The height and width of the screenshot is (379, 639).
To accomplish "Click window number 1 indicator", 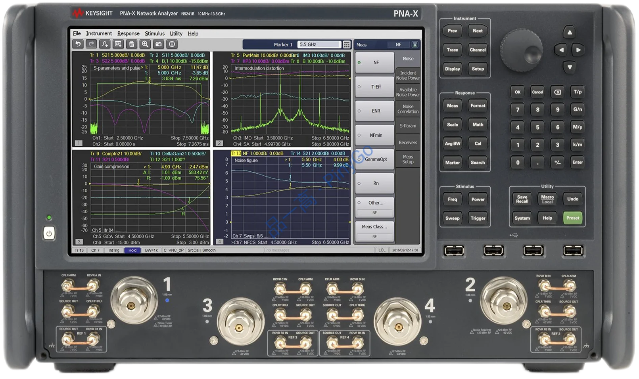I will tap(79, 143).
